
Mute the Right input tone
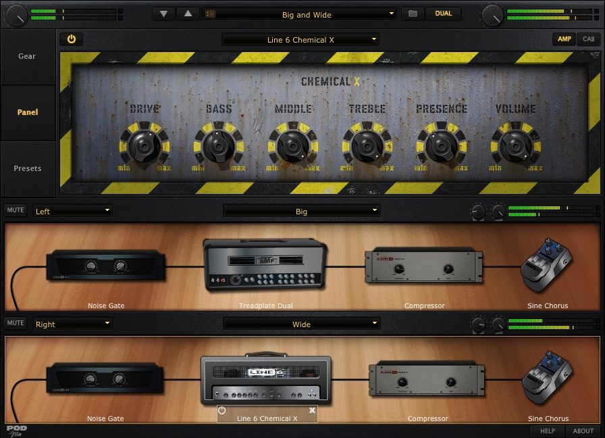(x=16, y=323)
